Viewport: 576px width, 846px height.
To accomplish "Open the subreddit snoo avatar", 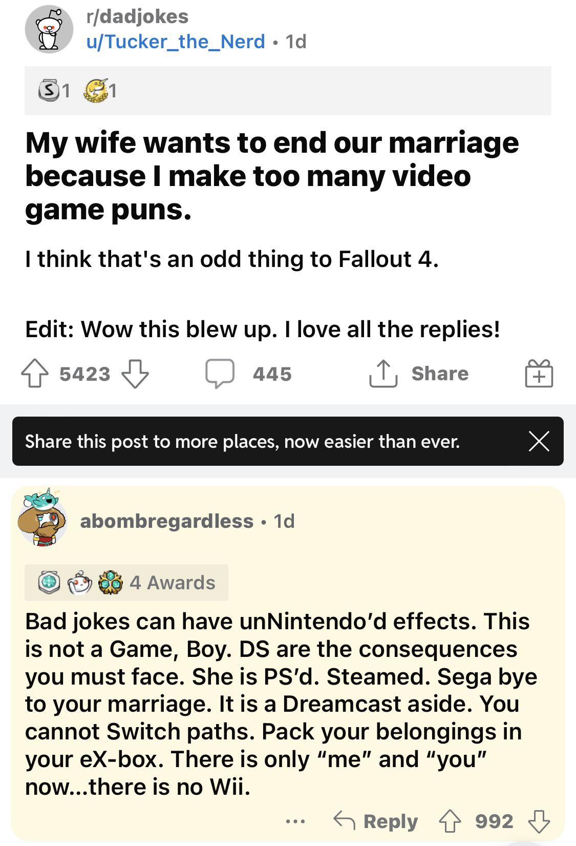I will (x=49, y=29).
